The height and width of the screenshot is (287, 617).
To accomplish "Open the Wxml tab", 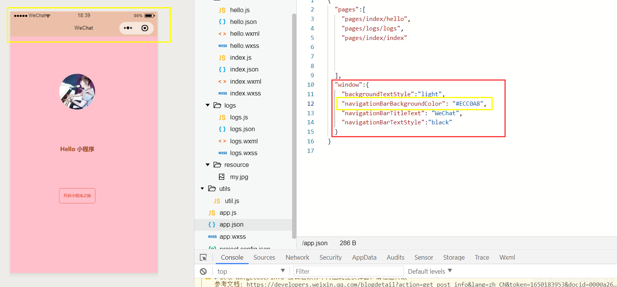I will (x=507, y=257).
